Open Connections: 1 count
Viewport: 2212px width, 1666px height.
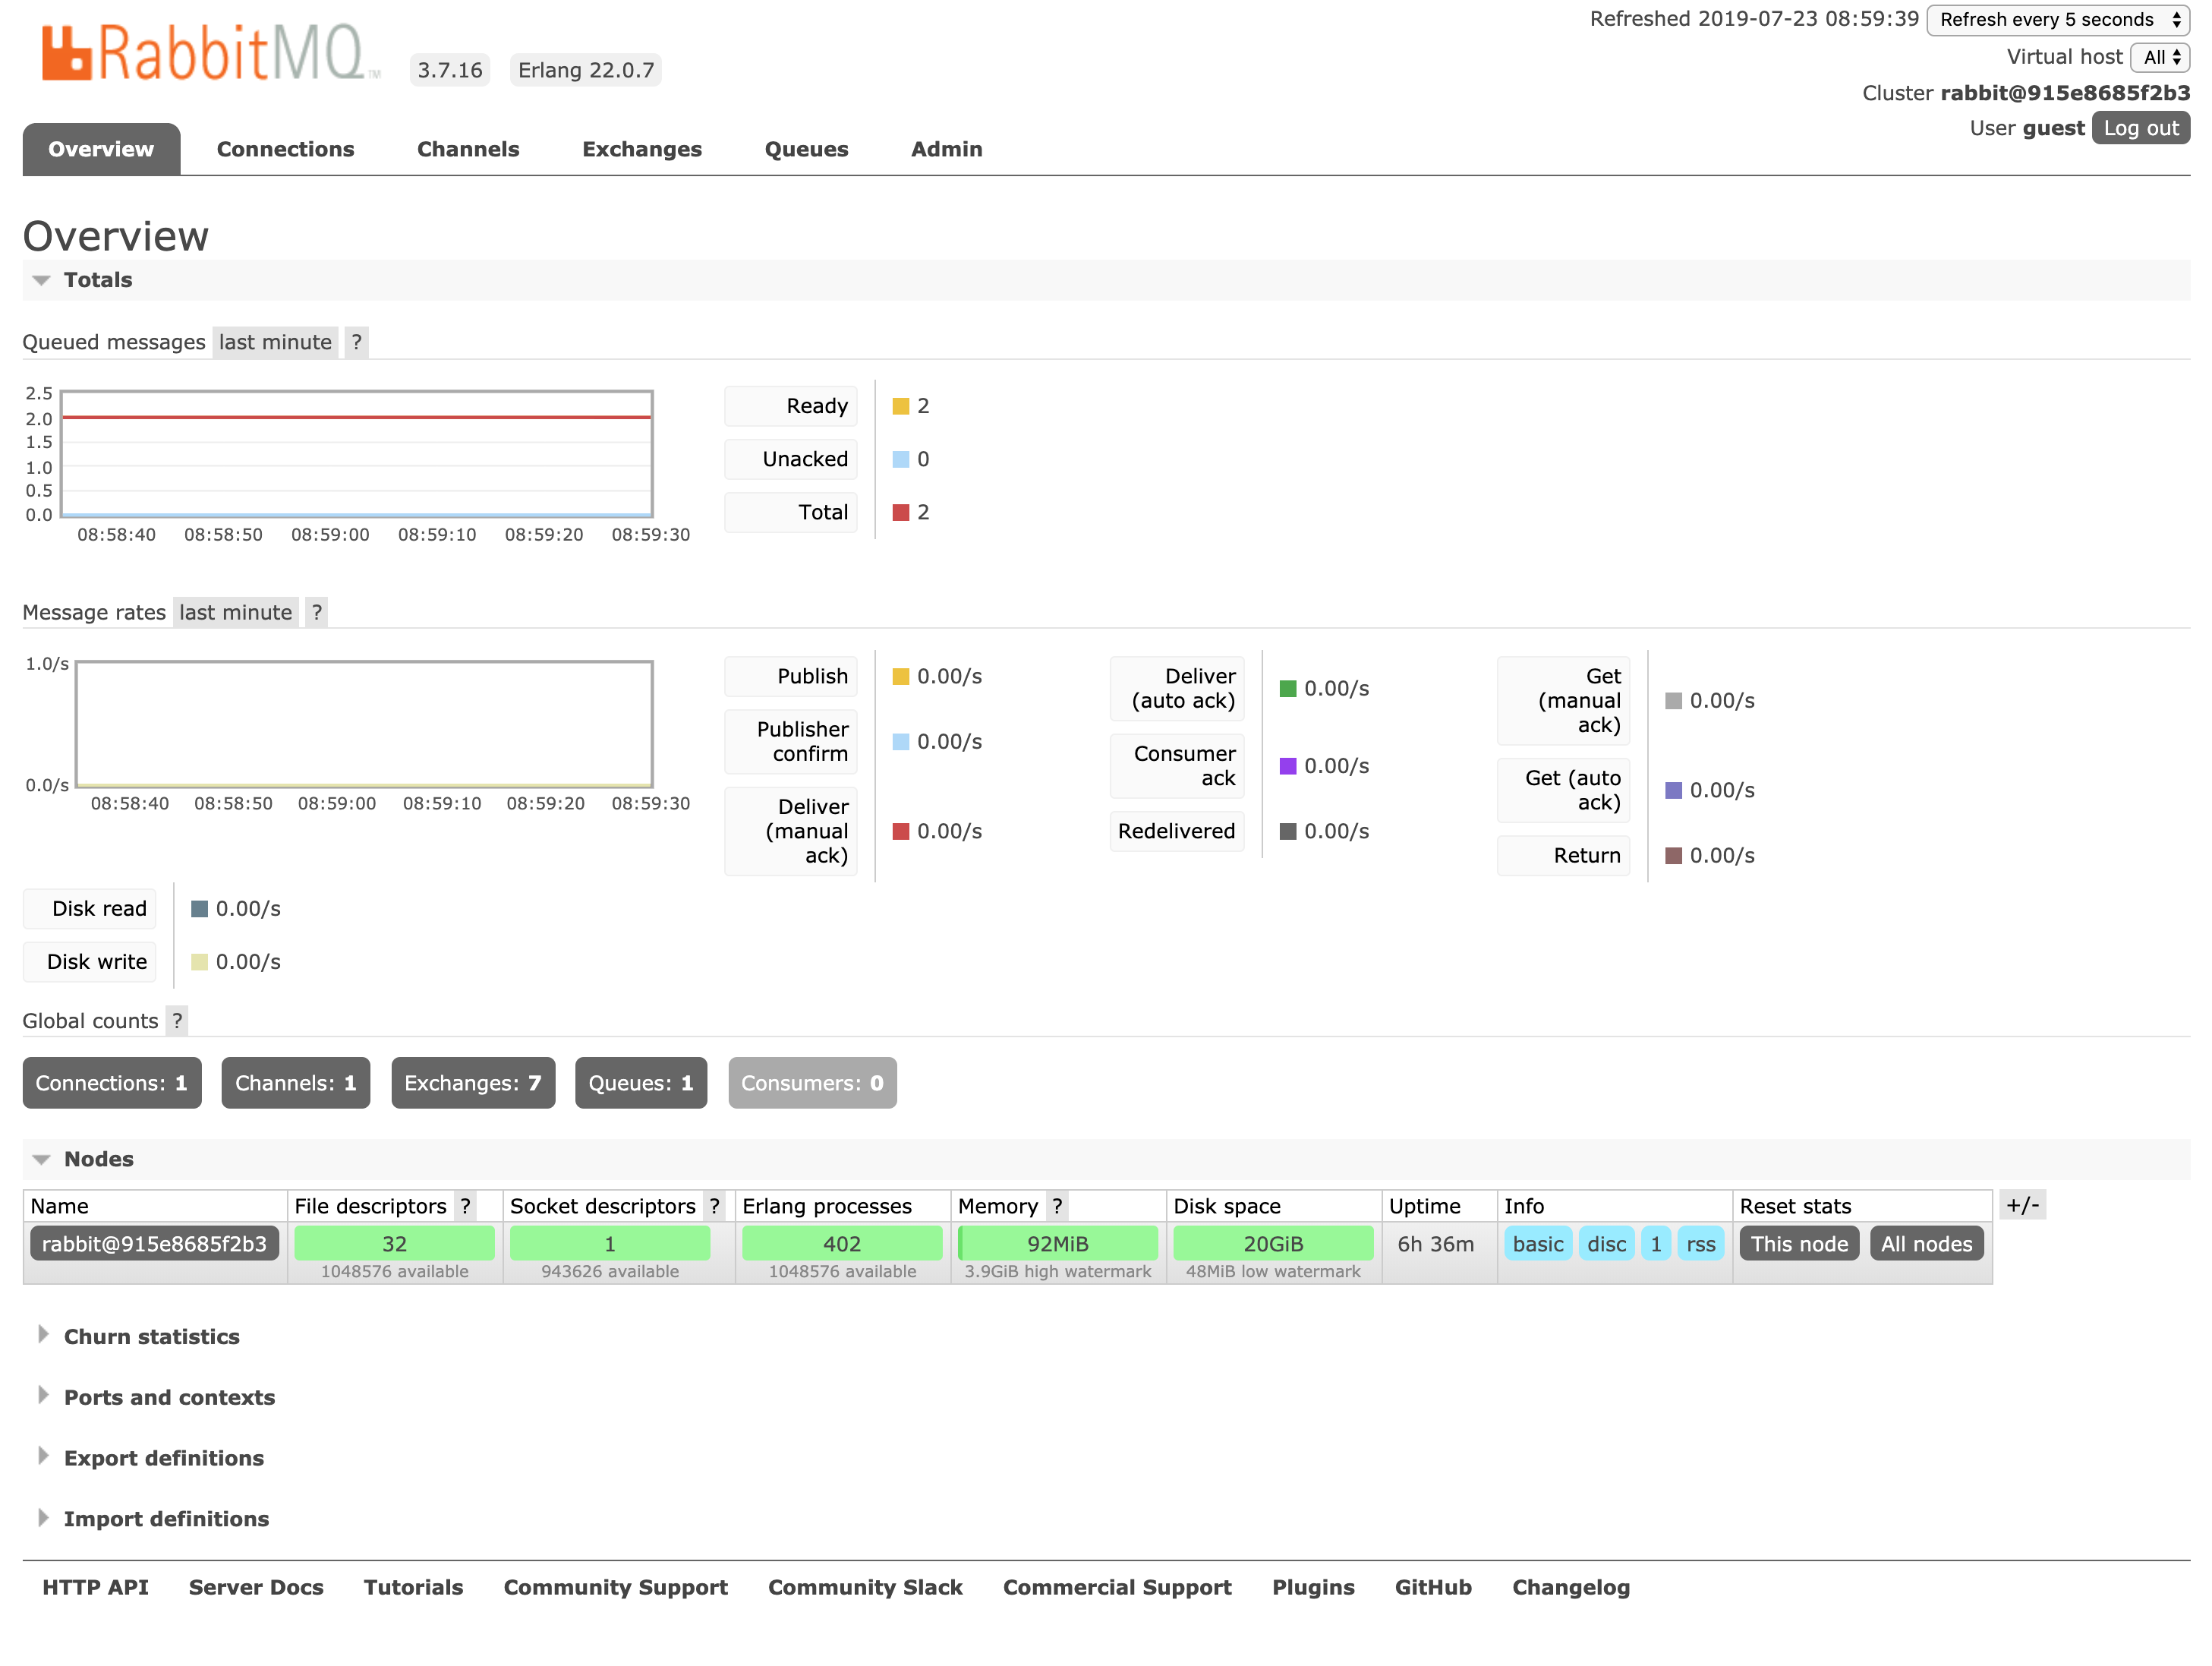click(x=112, y=1083)
